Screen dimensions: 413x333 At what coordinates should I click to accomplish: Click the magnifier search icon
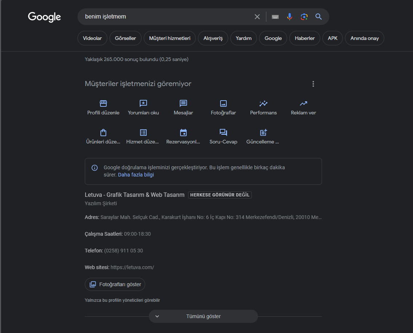point(318,17)
